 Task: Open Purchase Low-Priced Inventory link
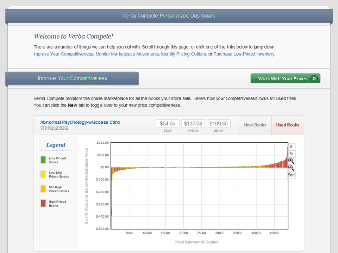click(x=244, y=54)
